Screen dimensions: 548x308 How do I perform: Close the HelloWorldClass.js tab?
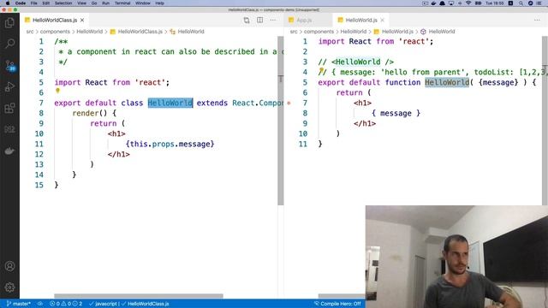tap(82, 21)
